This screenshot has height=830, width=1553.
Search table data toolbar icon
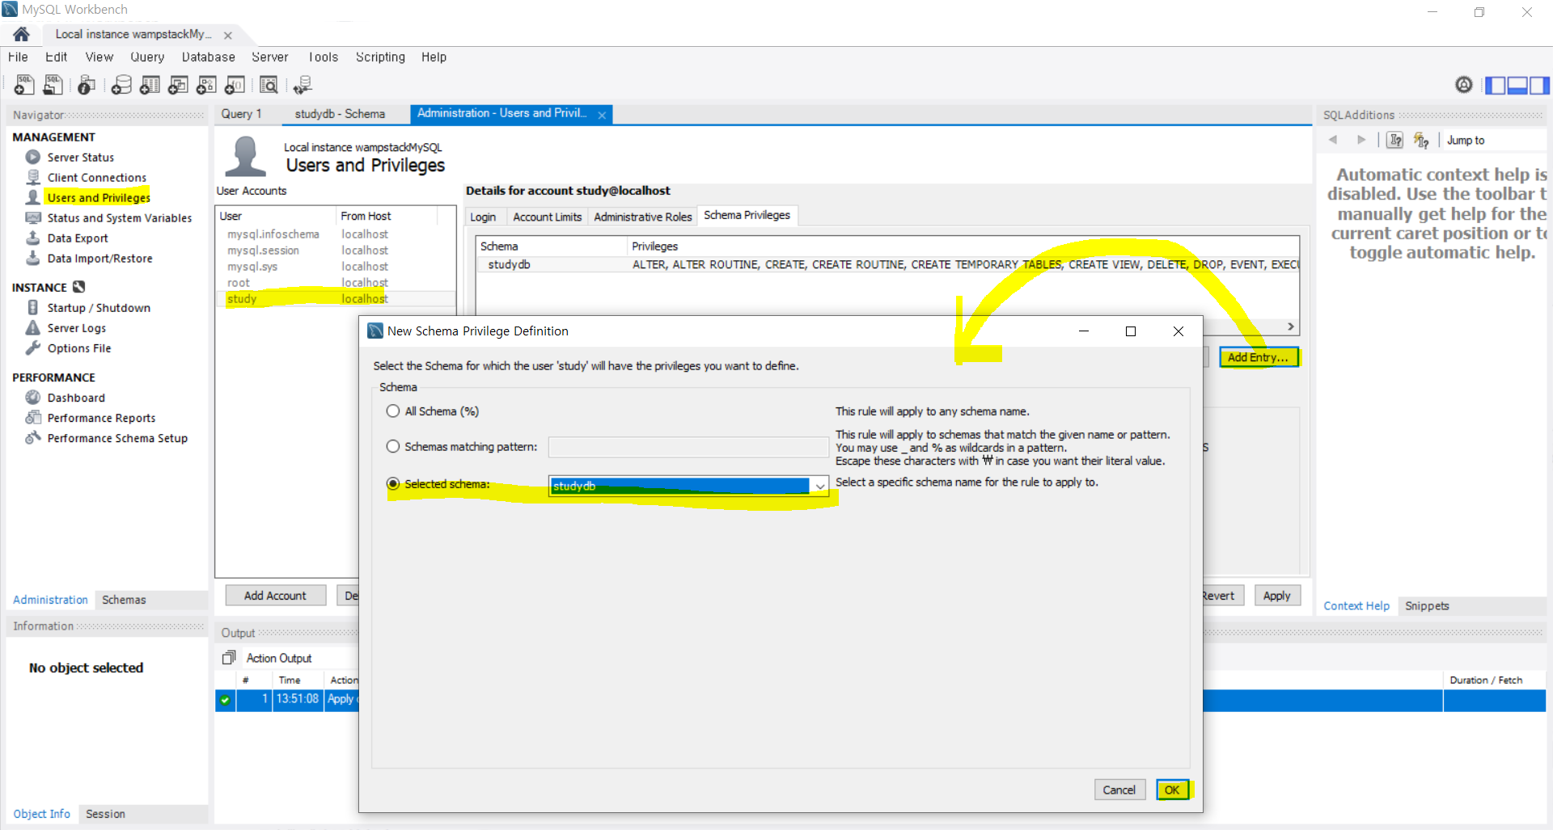click(x=269, y=85)
